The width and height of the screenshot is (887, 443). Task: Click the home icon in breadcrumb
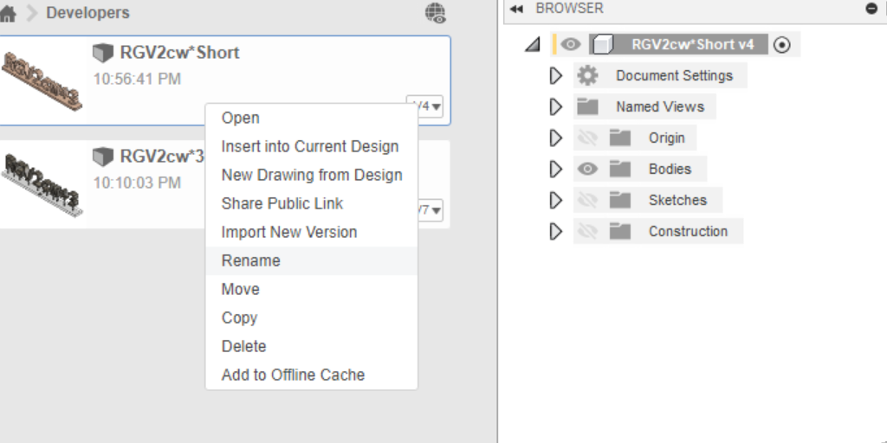coord(8,14)
